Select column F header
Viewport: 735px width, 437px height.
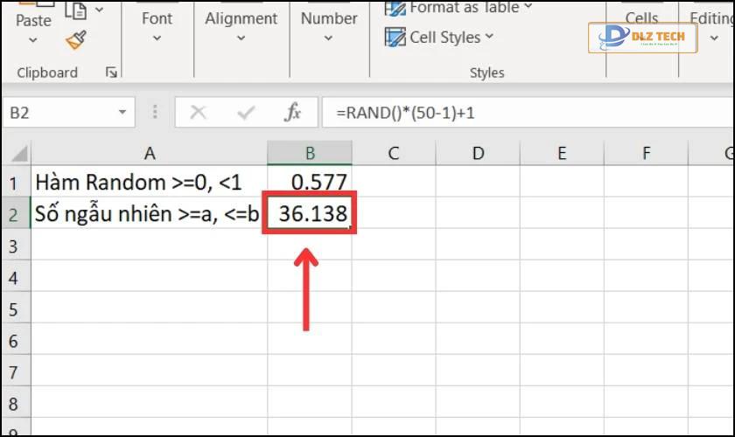[x=646, y=153]
